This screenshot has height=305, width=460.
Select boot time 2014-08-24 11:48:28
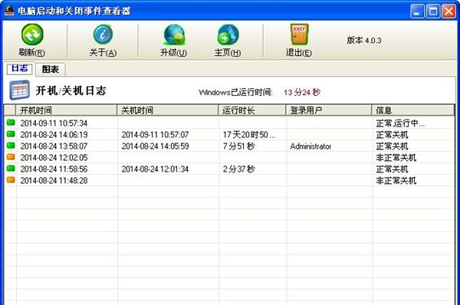pos(54,180)
